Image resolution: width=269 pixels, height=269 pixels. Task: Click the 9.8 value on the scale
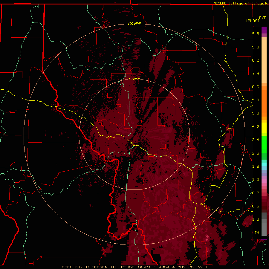tap(256, 33)
